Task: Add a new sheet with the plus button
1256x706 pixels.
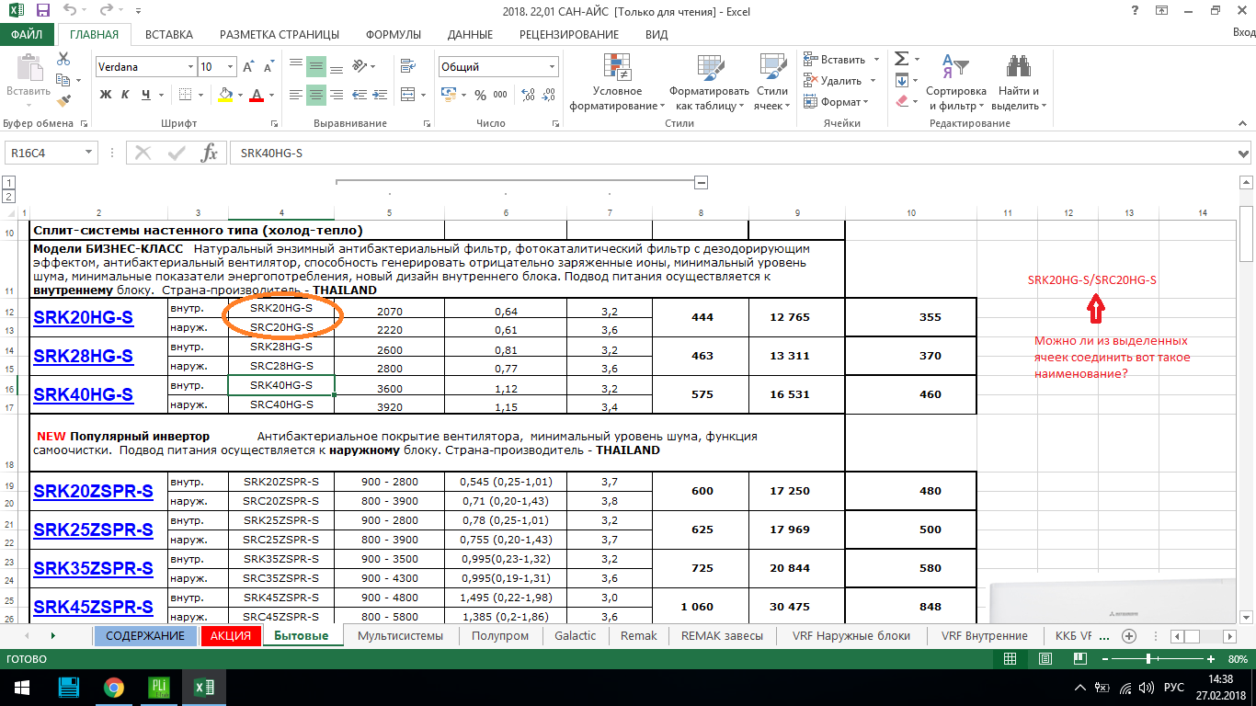Action: point(1129,636)
